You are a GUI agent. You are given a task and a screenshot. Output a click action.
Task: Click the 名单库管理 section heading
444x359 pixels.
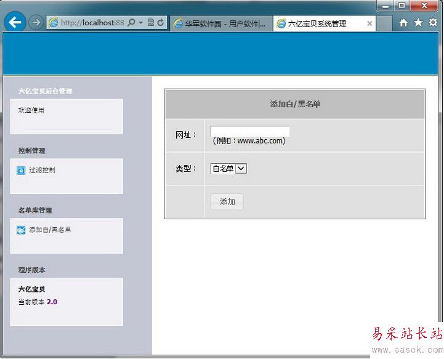[x=35, y=210]
